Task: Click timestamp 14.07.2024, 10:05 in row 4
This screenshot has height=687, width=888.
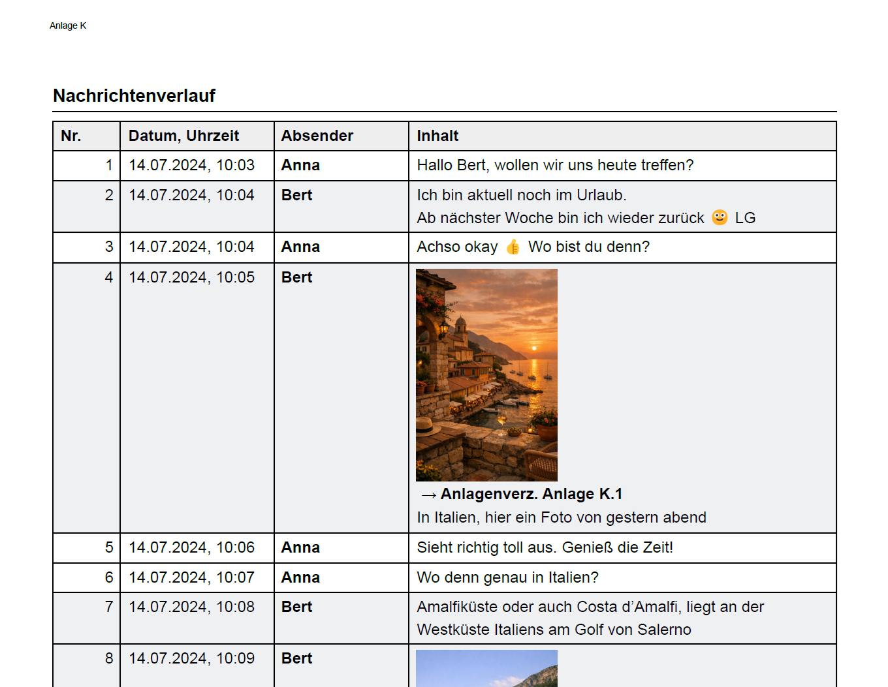Action: (x=191, y=277)
